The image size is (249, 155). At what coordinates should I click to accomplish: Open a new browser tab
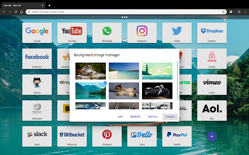(49, 5)
